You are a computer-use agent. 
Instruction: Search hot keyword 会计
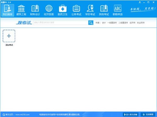click(104, 23)
